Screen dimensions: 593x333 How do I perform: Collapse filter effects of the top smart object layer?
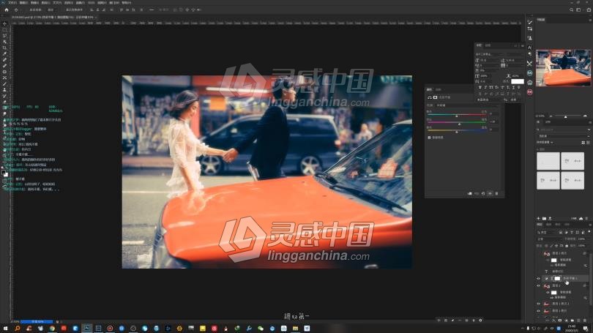[x=586, y=253]
